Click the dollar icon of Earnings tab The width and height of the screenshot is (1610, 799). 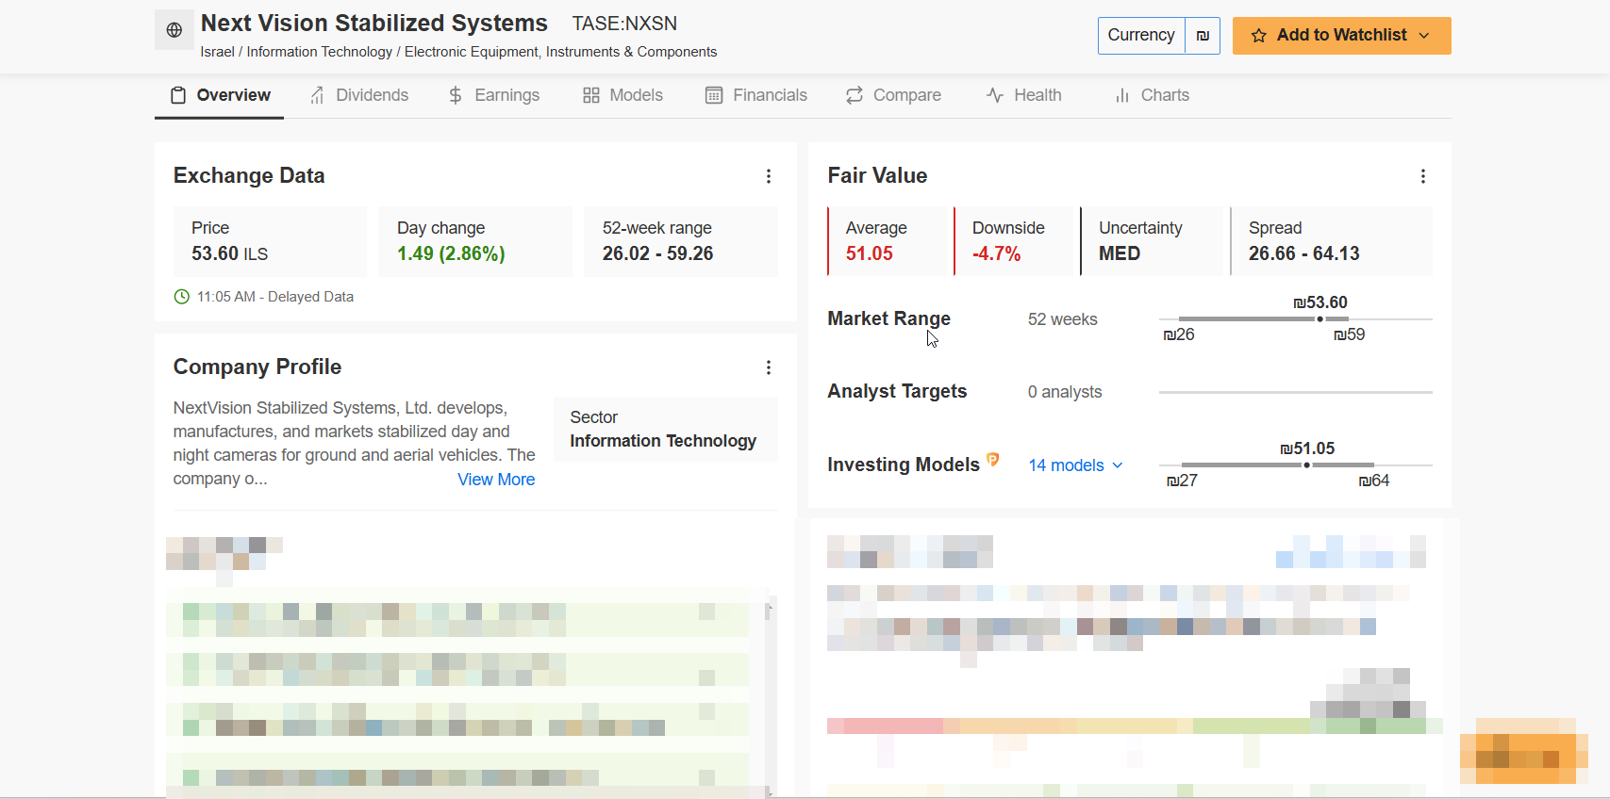pyautogui.click(x=456, y=95)
